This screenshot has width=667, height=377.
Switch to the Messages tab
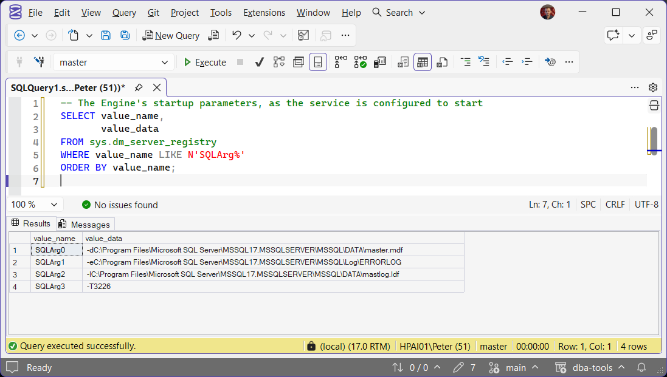pyautogui.click(x=85, y=224)
